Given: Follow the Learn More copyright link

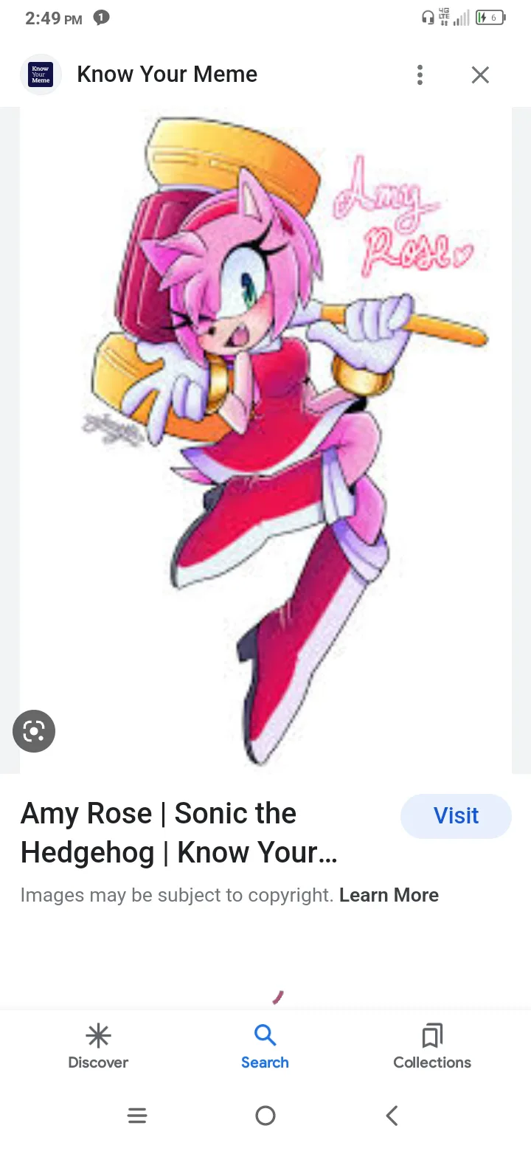Looking at the screenshot, I should [x=389, y=895].
